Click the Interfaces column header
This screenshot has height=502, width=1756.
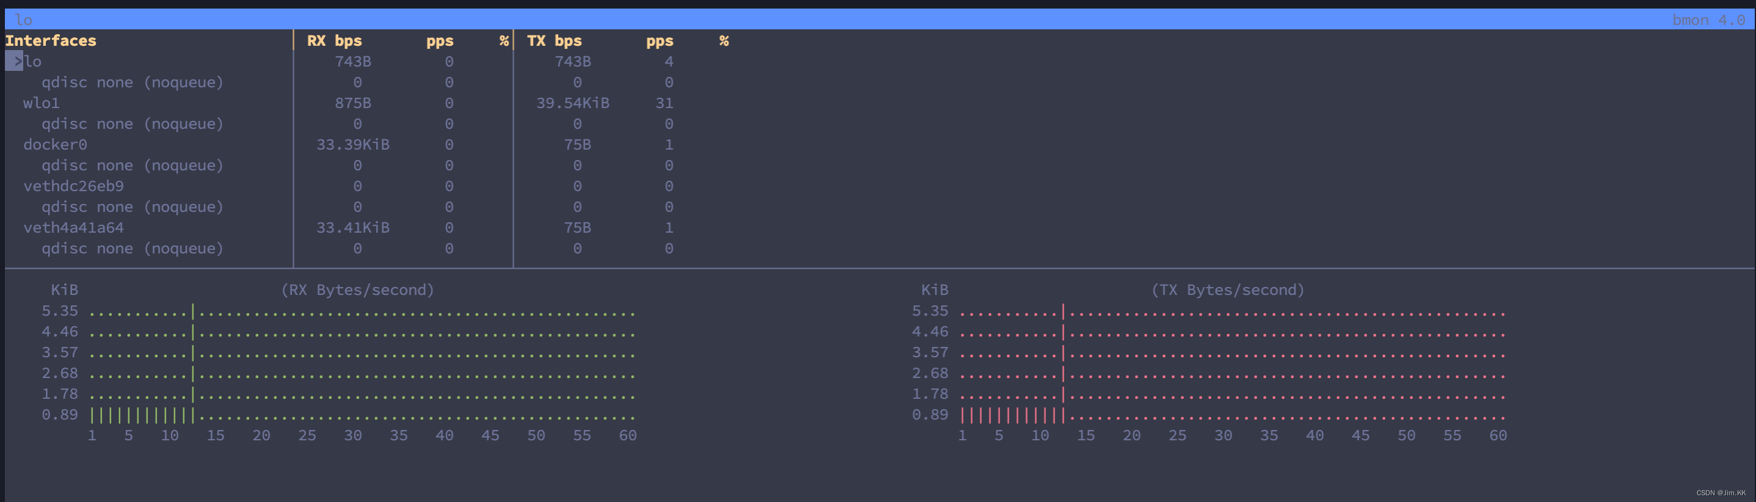[51, 41]
